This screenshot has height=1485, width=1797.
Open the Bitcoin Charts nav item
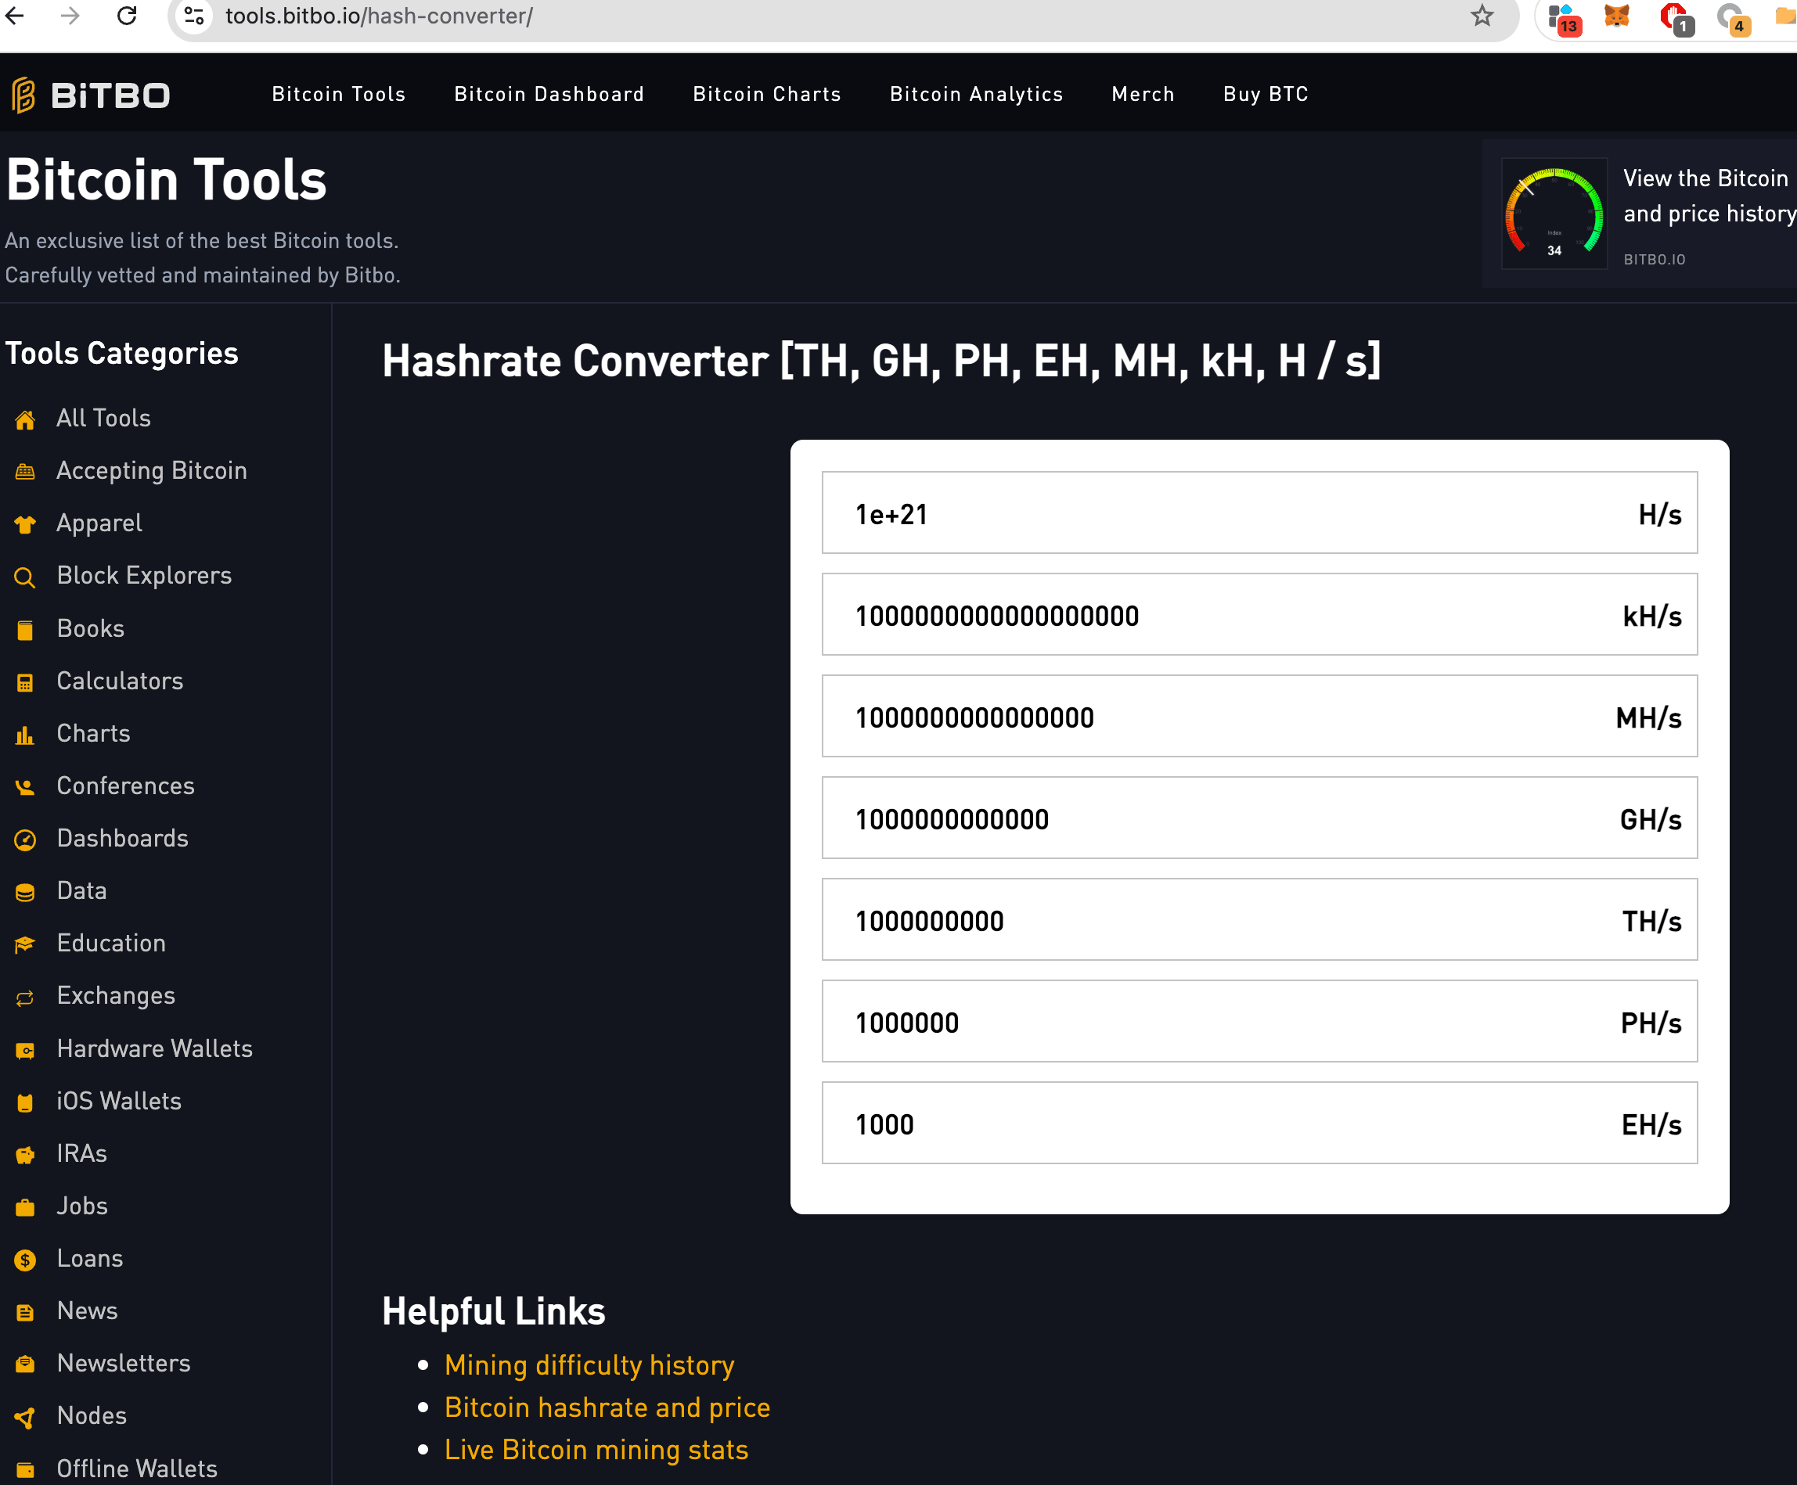[x=767, y=94]
